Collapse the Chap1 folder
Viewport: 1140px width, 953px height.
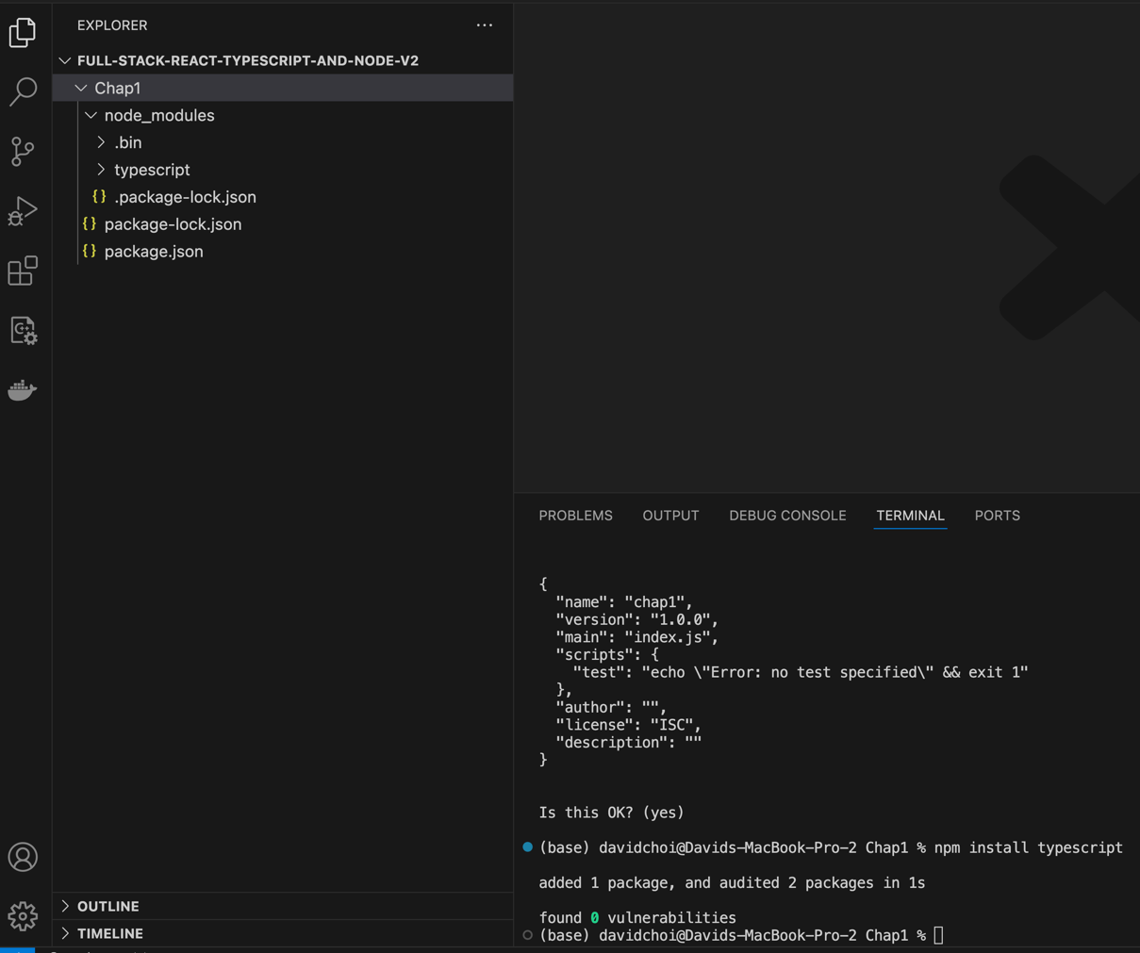[x=117, y=88]
